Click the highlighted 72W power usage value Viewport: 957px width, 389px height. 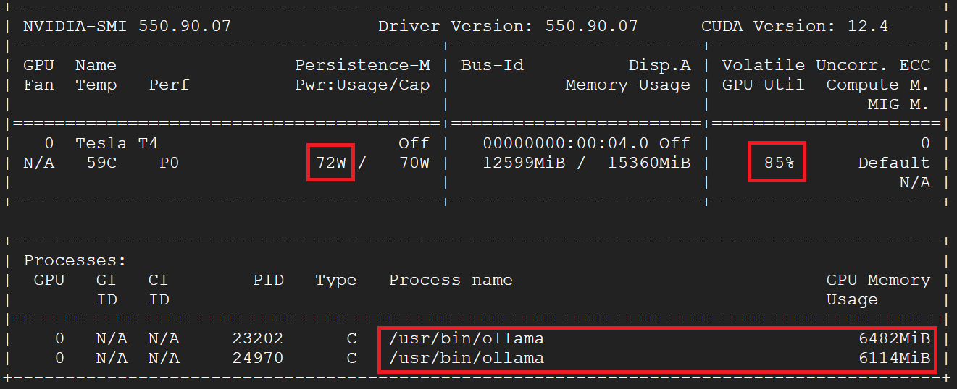point(331,163)
